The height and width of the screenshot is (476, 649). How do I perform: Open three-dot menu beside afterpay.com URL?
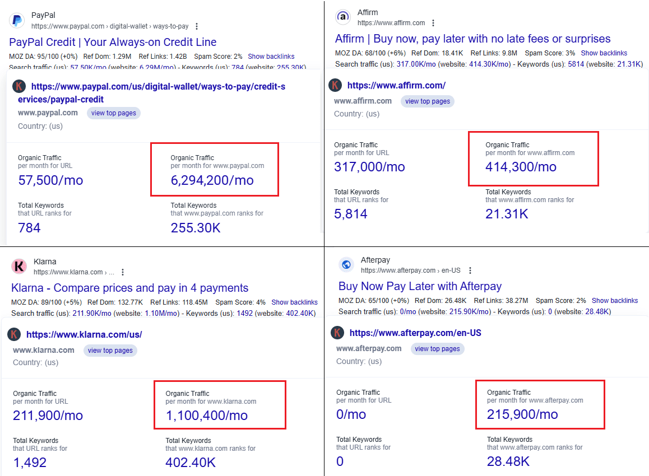[x=470, y=270]
